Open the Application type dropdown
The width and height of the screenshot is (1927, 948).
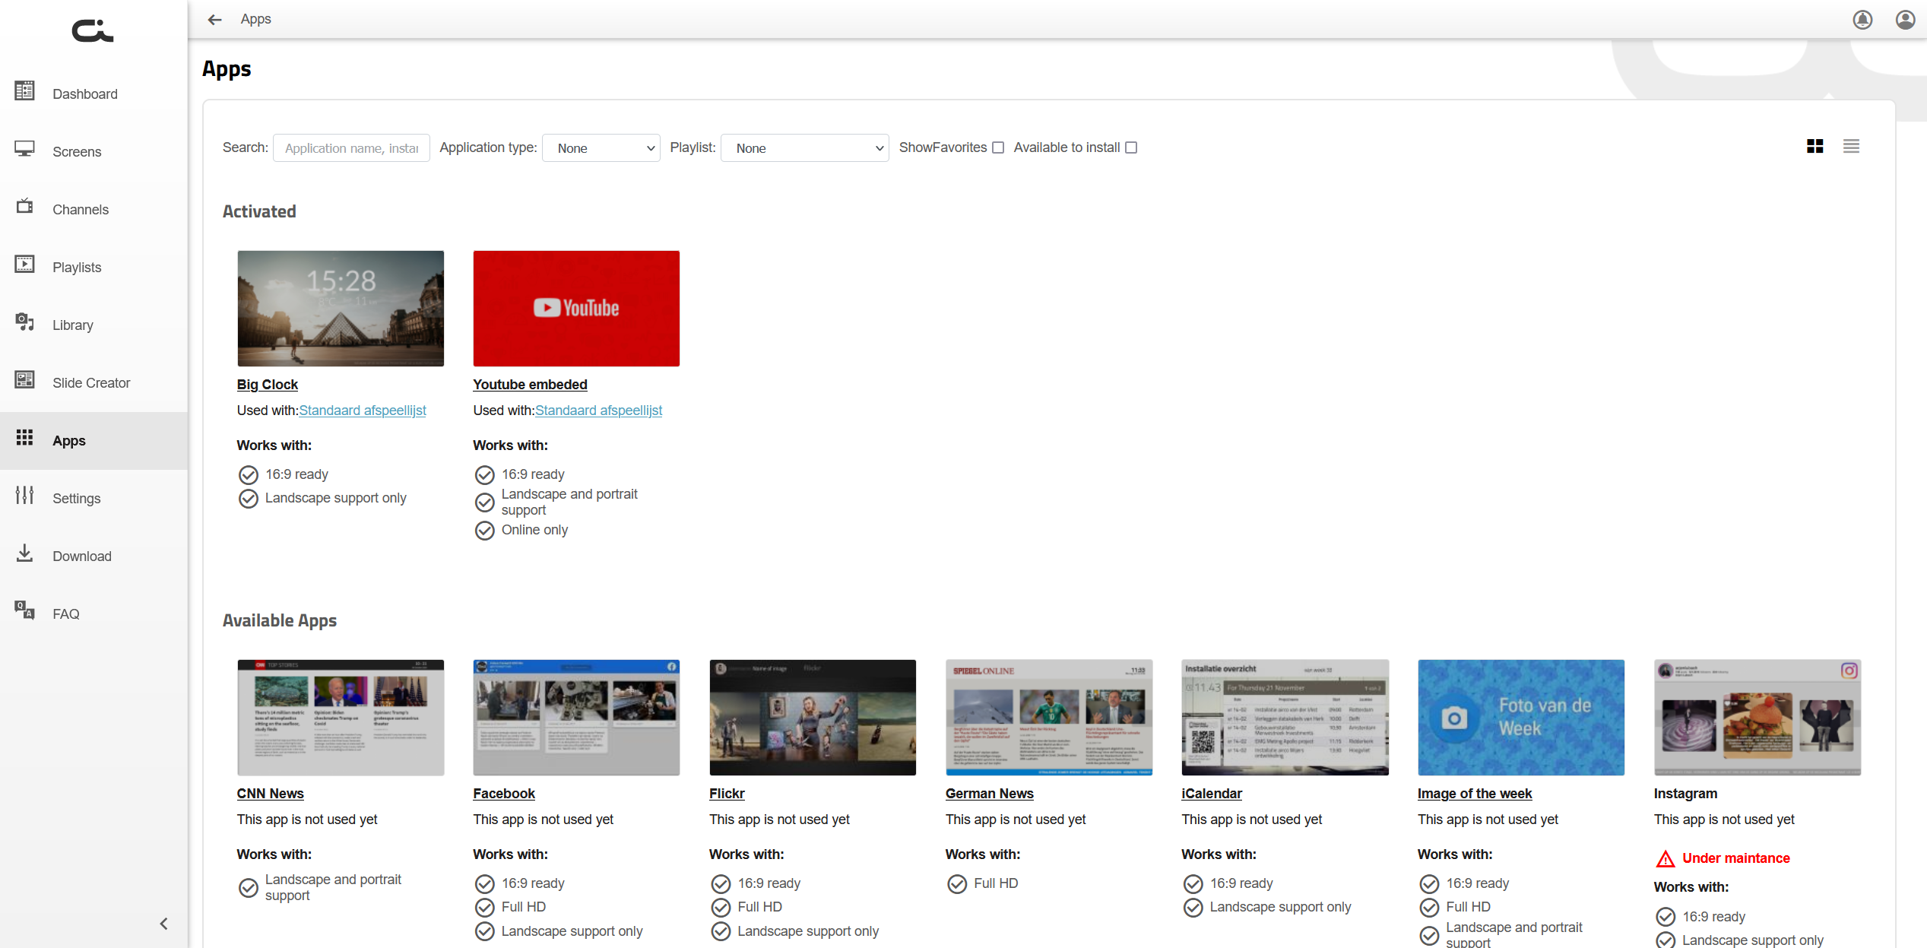pyautogui.click(x=601, y=147)
